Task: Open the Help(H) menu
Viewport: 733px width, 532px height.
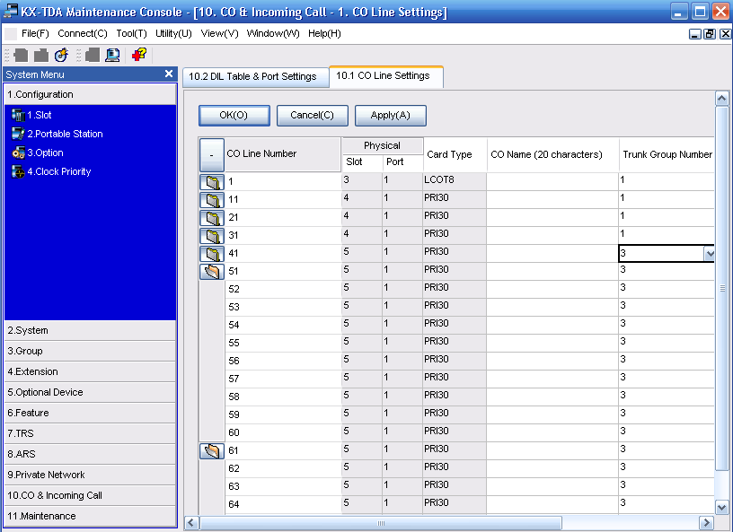Action: coord(324,33)
